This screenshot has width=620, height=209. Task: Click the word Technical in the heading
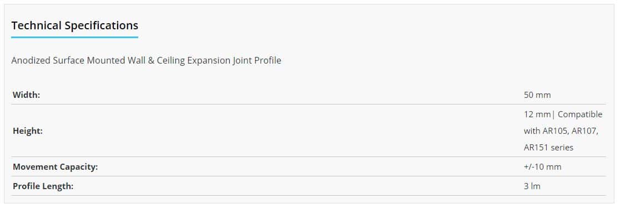coord(37,25)
